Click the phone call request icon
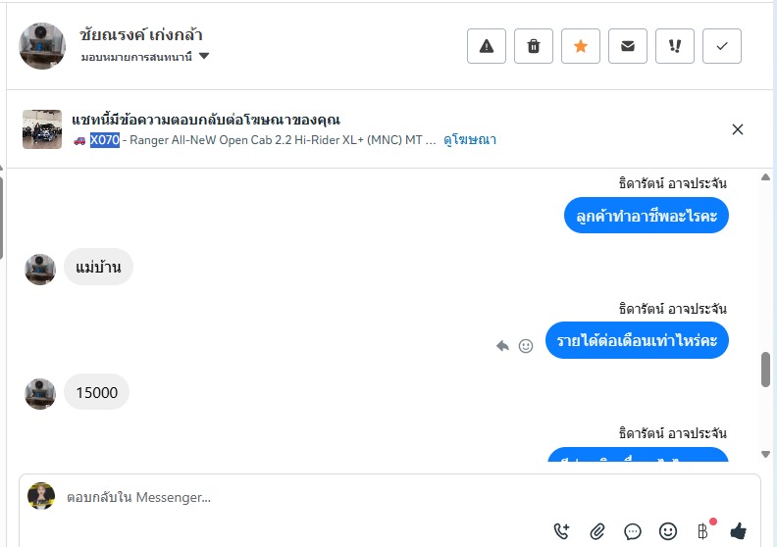The image size is (777, 547). tap(562, 531)
